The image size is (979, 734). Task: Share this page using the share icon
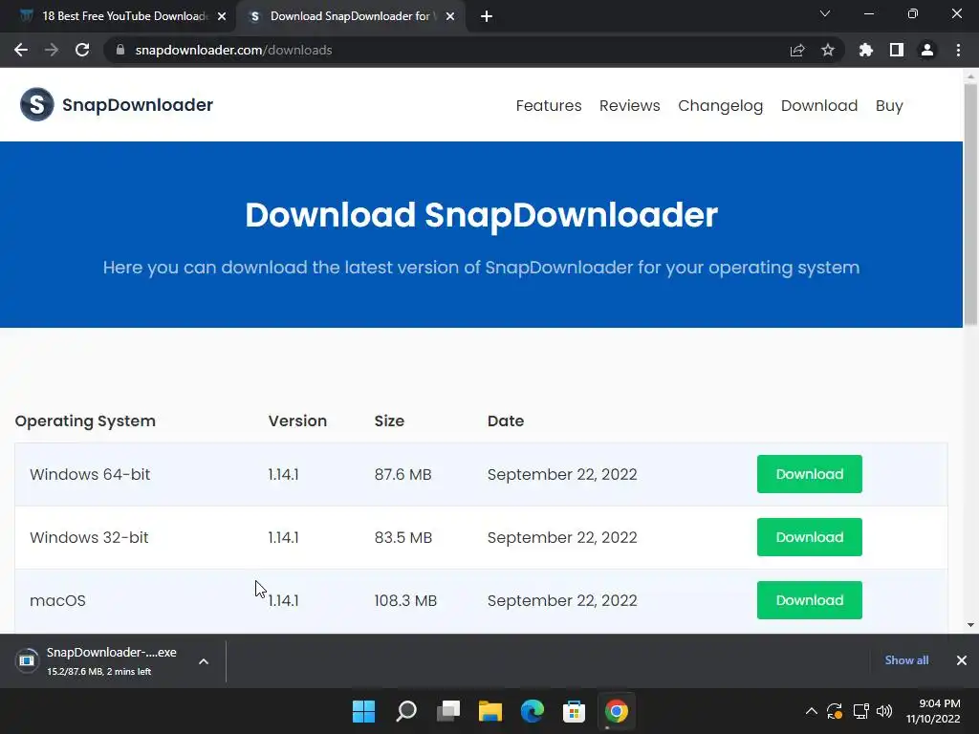click(x=797, y=50)
